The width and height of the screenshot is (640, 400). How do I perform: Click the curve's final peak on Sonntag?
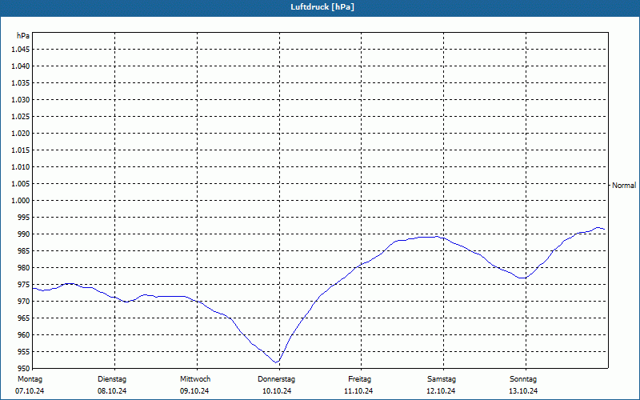[x=598, y=228]
